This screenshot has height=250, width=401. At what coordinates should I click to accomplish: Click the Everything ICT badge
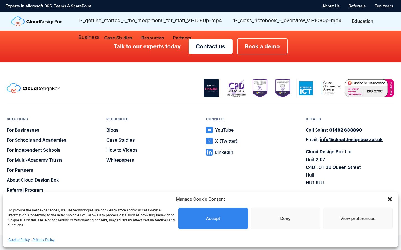pos(306,88)
